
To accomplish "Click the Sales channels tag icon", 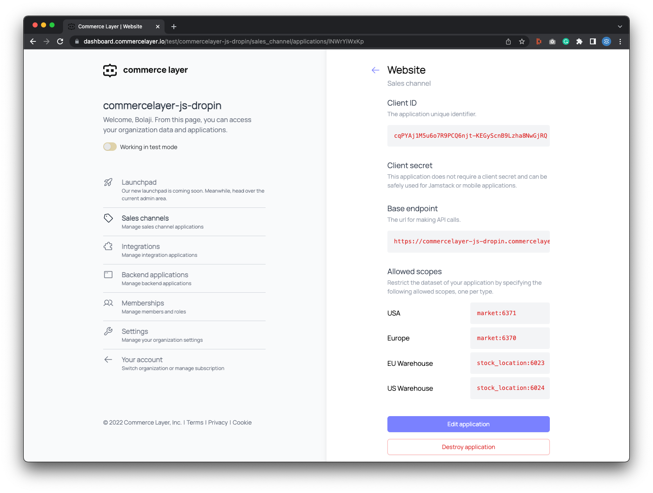I will 108,218.
